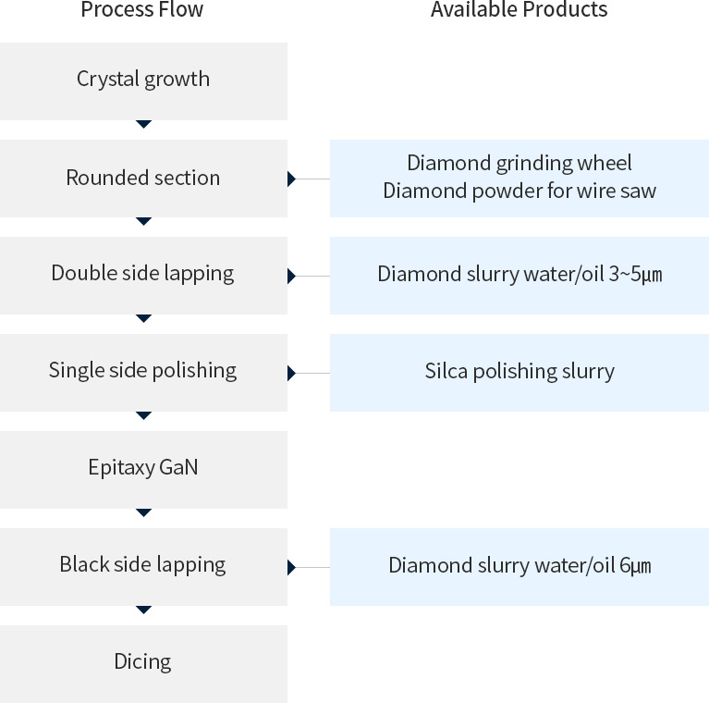Click down arrow below Crystal growth
This screenshot has height=703, width=709.
pos(143,124)
